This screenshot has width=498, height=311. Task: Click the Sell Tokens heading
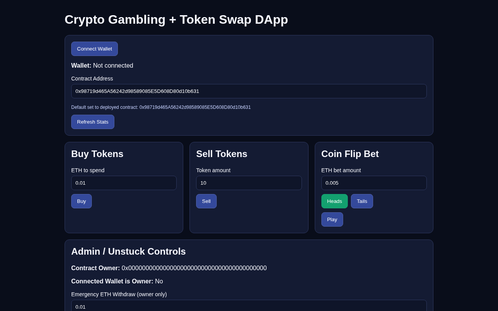[222, 154]
